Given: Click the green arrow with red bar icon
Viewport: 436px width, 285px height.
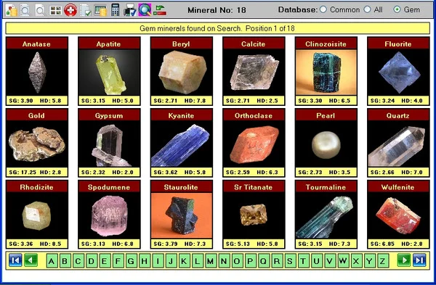Looking at the screenshot, I should pos(160,10).
